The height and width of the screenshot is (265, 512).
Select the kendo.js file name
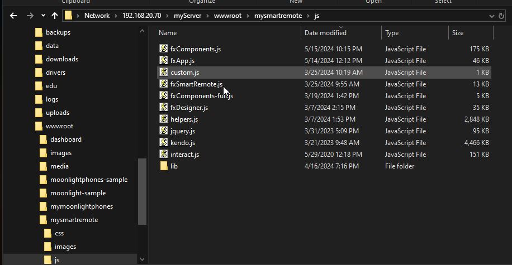pos(183,143)
